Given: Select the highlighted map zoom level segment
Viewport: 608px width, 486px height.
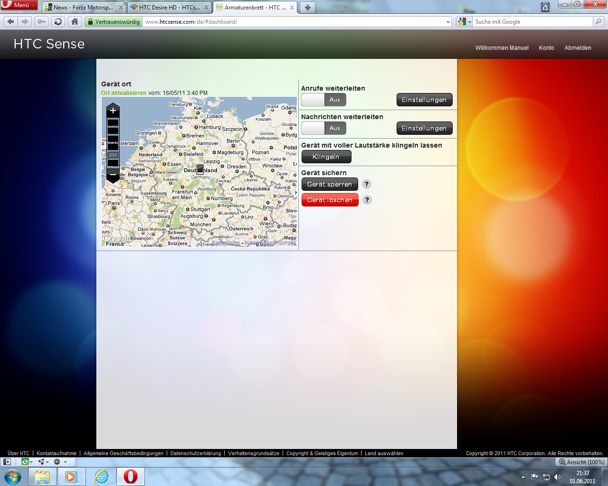Looking at the screenshot, I should 113,155.
